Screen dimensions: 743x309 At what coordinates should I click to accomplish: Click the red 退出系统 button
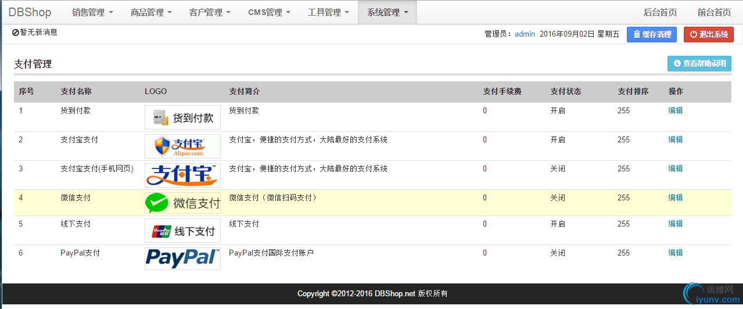click(709, 35)
